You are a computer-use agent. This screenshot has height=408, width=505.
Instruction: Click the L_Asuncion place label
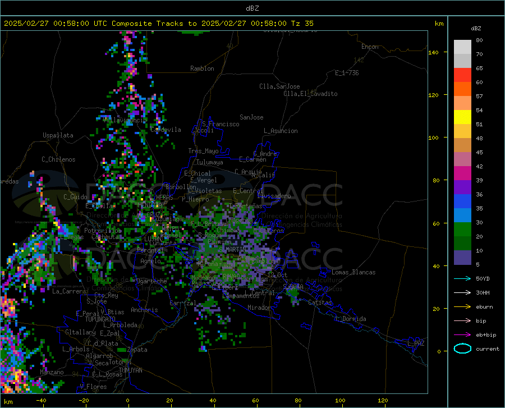click(x=281, y=131)
